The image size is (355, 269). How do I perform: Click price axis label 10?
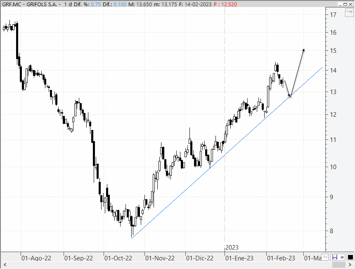333,167
